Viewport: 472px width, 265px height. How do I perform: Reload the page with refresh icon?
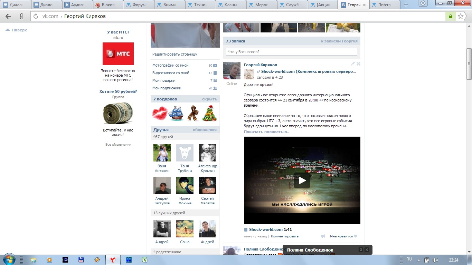click(x=36, y=16)
